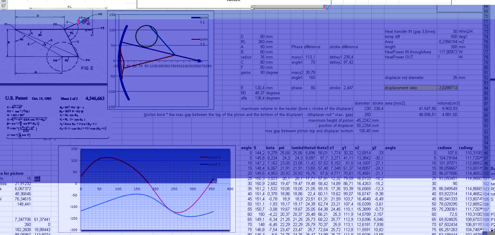Select the RL value 260

[x=259, y=42]
